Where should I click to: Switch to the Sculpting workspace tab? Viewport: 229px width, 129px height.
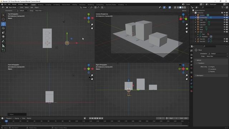tap(48, 5)
